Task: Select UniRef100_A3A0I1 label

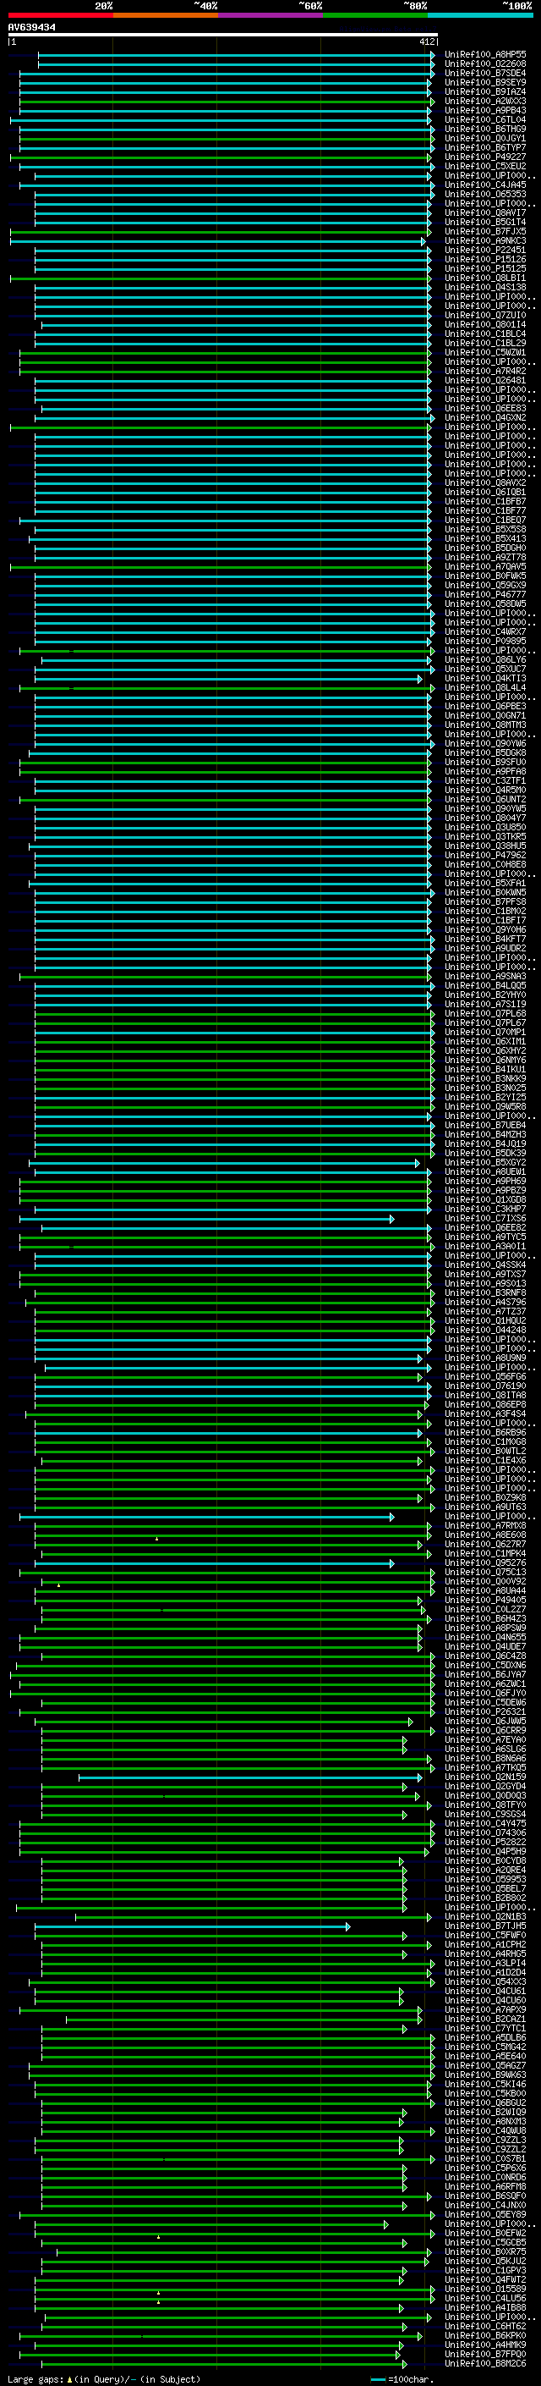Action: 485,1246
